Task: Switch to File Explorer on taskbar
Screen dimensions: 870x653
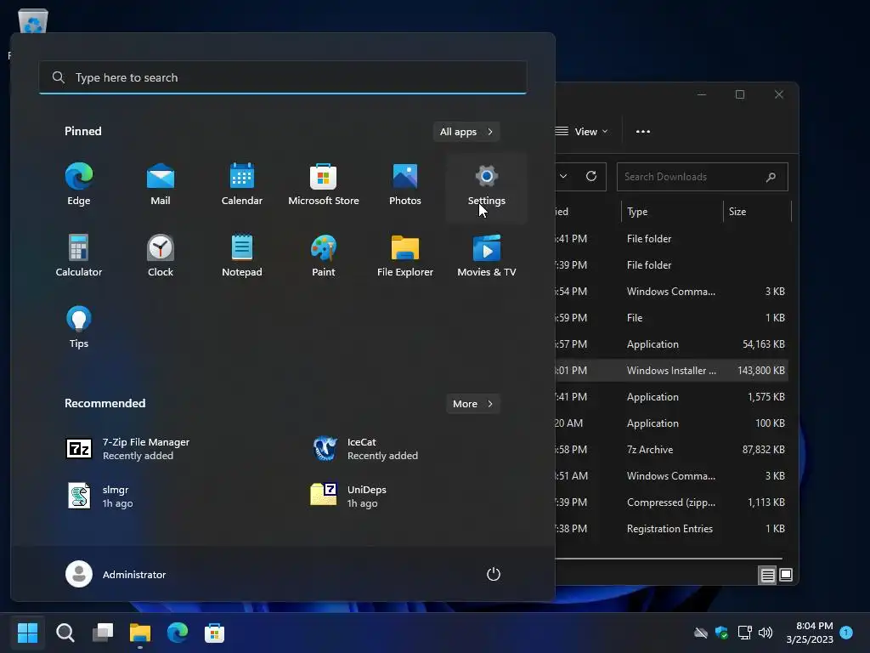Action: (140, 633)
